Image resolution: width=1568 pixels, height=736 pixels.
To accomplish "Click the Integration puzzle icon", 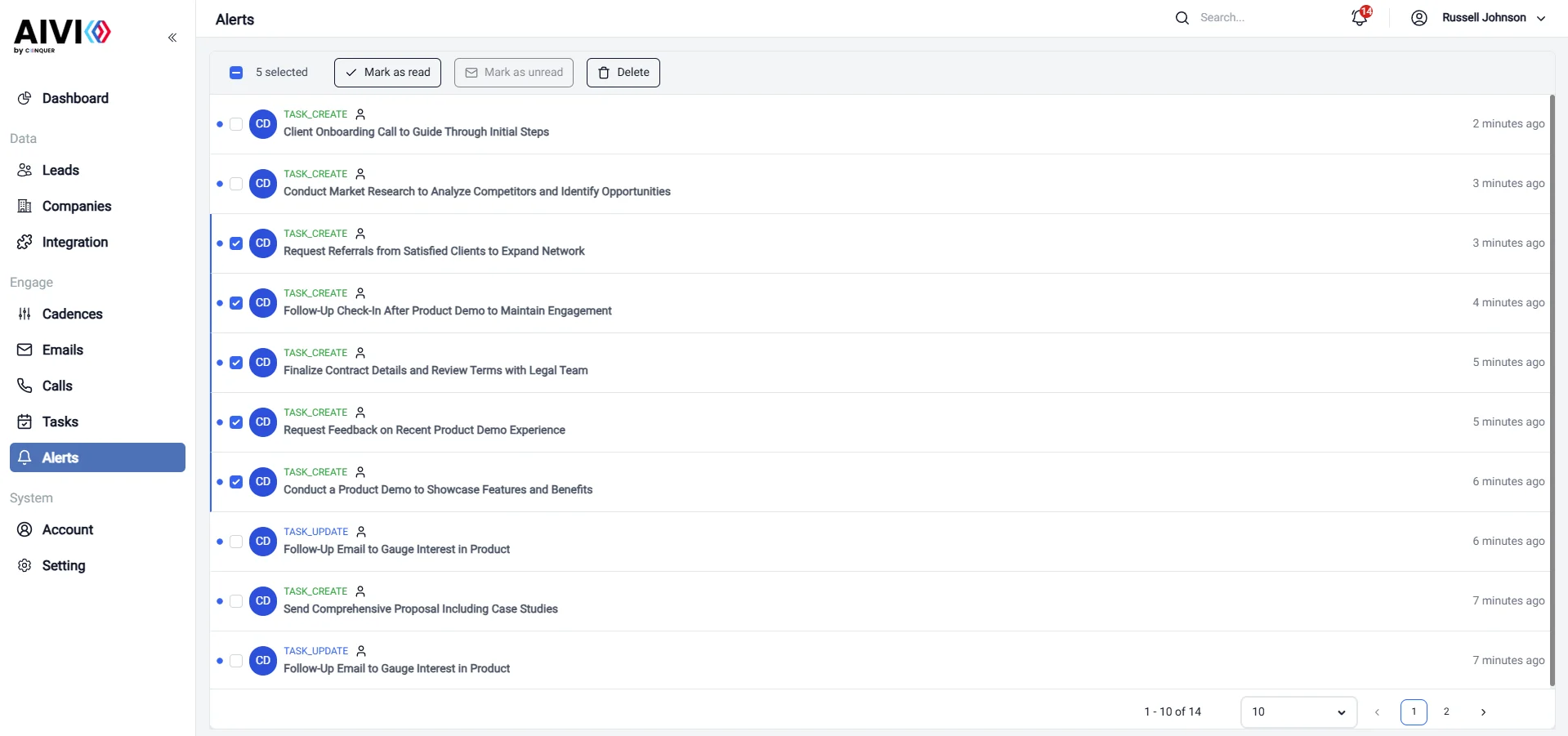I will pyautogui.click(x=25, y=242).
